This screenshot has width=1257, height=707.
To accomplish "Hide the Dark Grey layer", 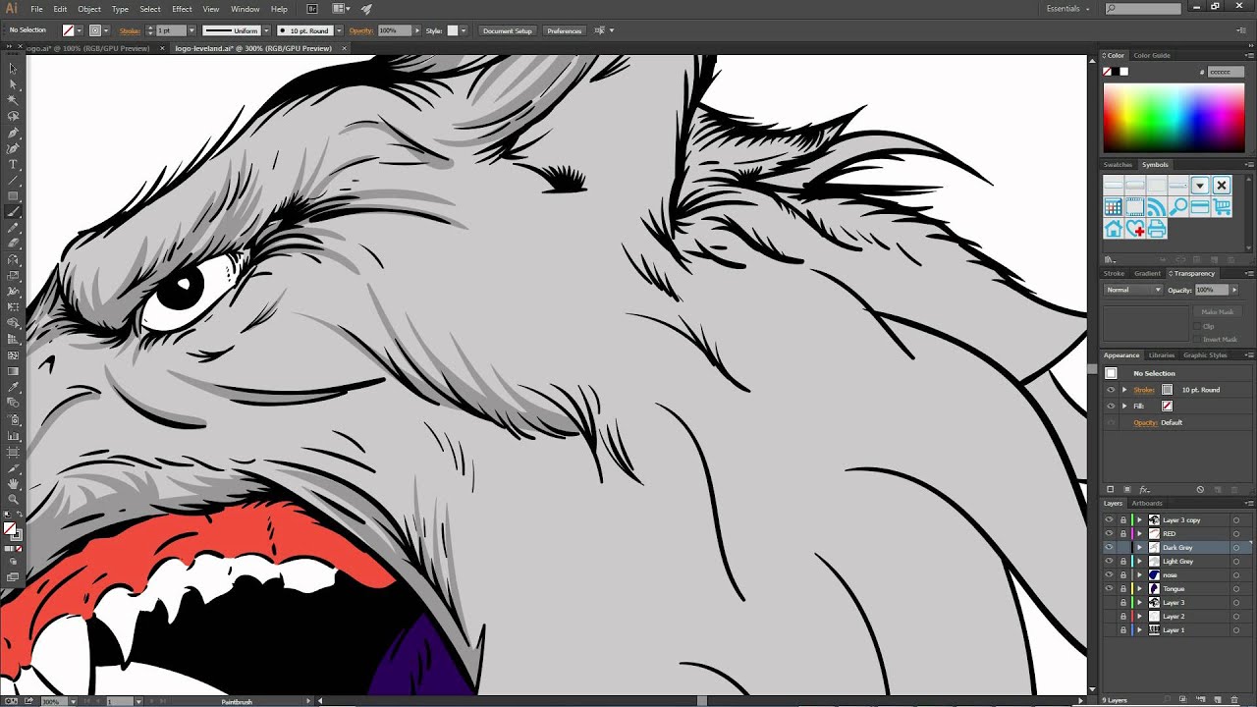I will tap(1110, 547).
